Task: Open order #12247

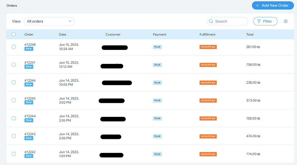Action: pos(30,62)
